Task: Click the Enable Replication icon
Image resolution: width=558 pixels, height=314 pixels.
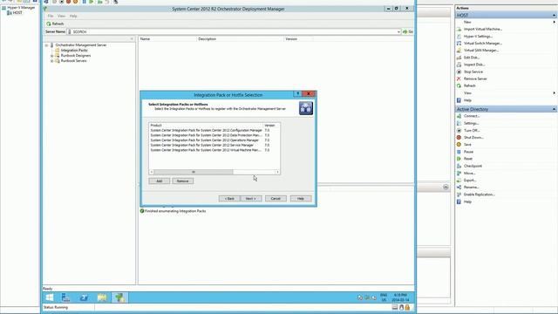Action: [x=459, y=195]
